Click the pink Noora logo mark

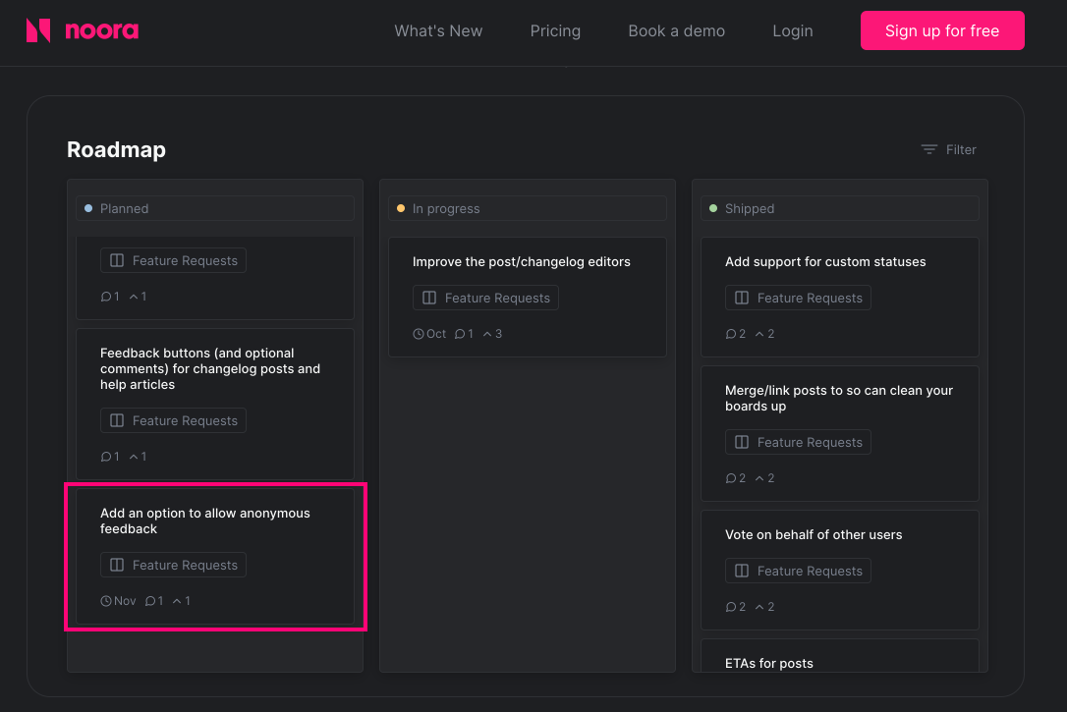(x=38, y=30)
